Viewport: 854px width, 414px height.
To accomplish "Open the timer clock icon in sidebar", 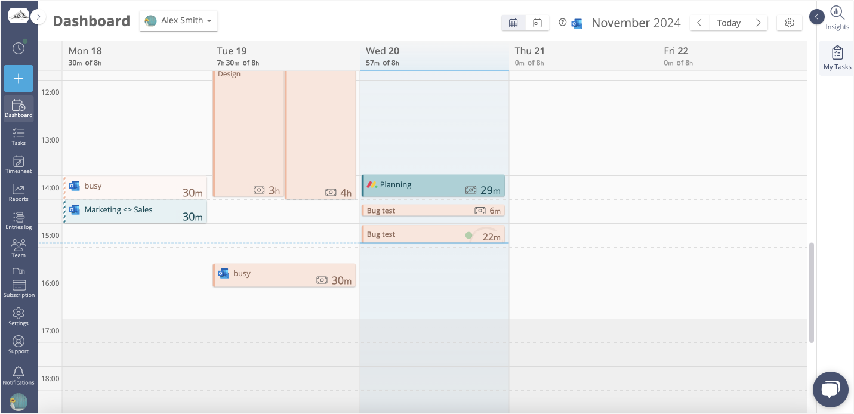I will pyautogui.click(x=19, y=48).
